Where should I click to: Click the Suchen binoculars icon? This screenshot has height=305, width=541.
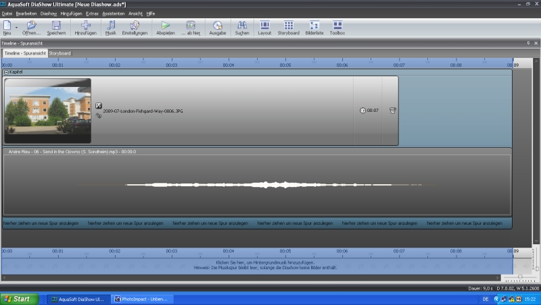tap(241, 26)
